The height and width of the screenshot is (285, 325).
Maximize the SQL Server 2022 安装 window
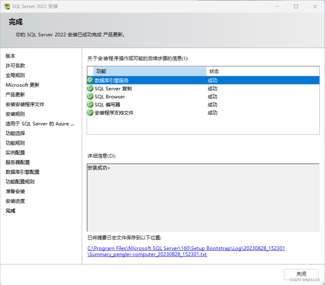pos(296,6)
